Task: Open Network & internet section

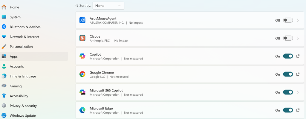Action: point(34,37)
